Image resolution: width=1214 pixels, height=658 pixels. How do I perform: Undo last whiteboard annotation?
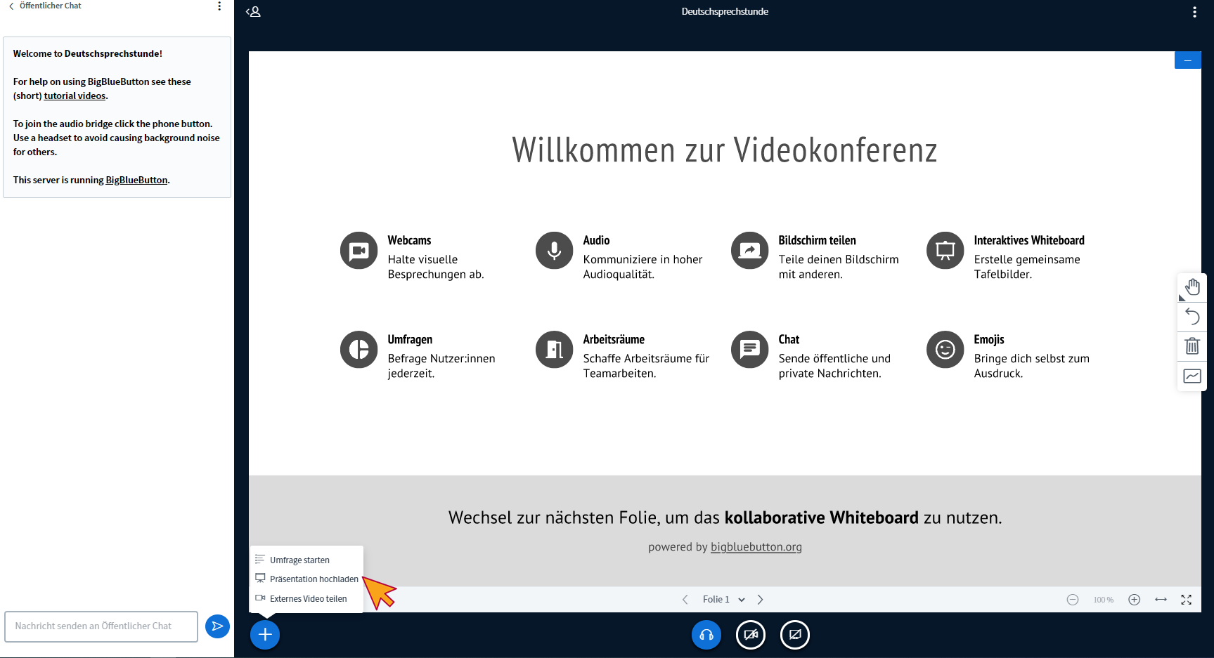pos(1192,317)
